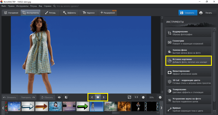Screen dimensions: 218x115
Task: Toggle the eye preview of the original
Action: pos(59,97)
